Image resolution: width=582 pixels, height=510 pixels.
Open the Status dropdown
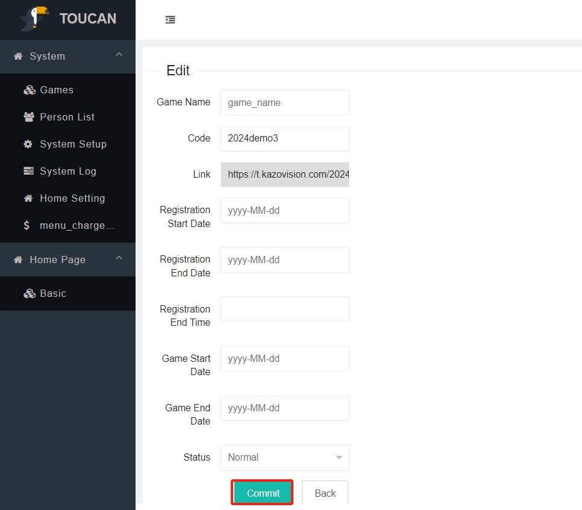point(284,458)
